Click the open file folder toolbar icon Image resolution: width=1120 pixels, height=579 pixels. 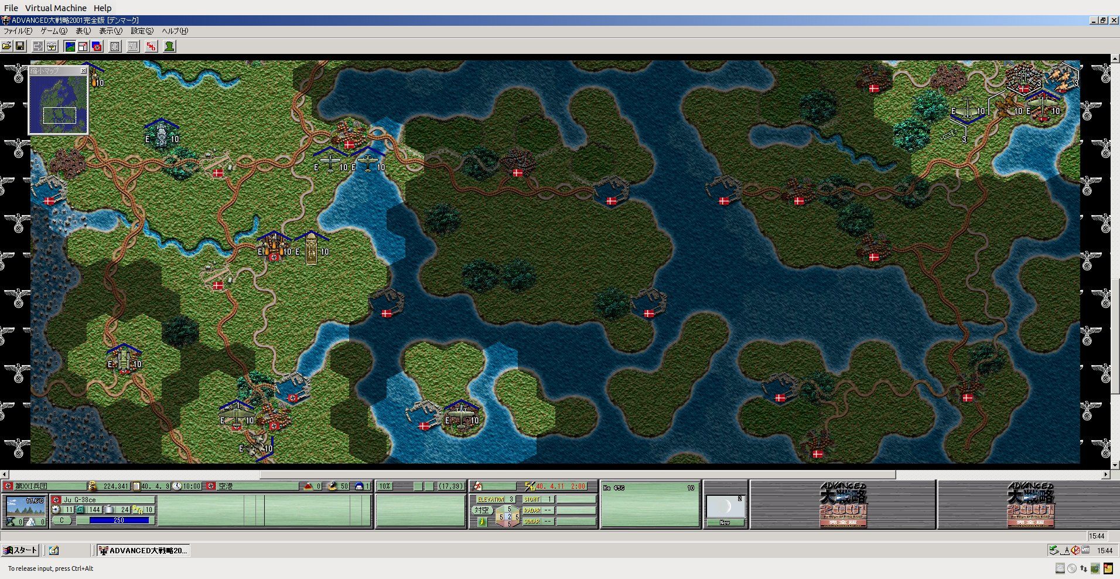pyautogui.click(x=7, y=46)
